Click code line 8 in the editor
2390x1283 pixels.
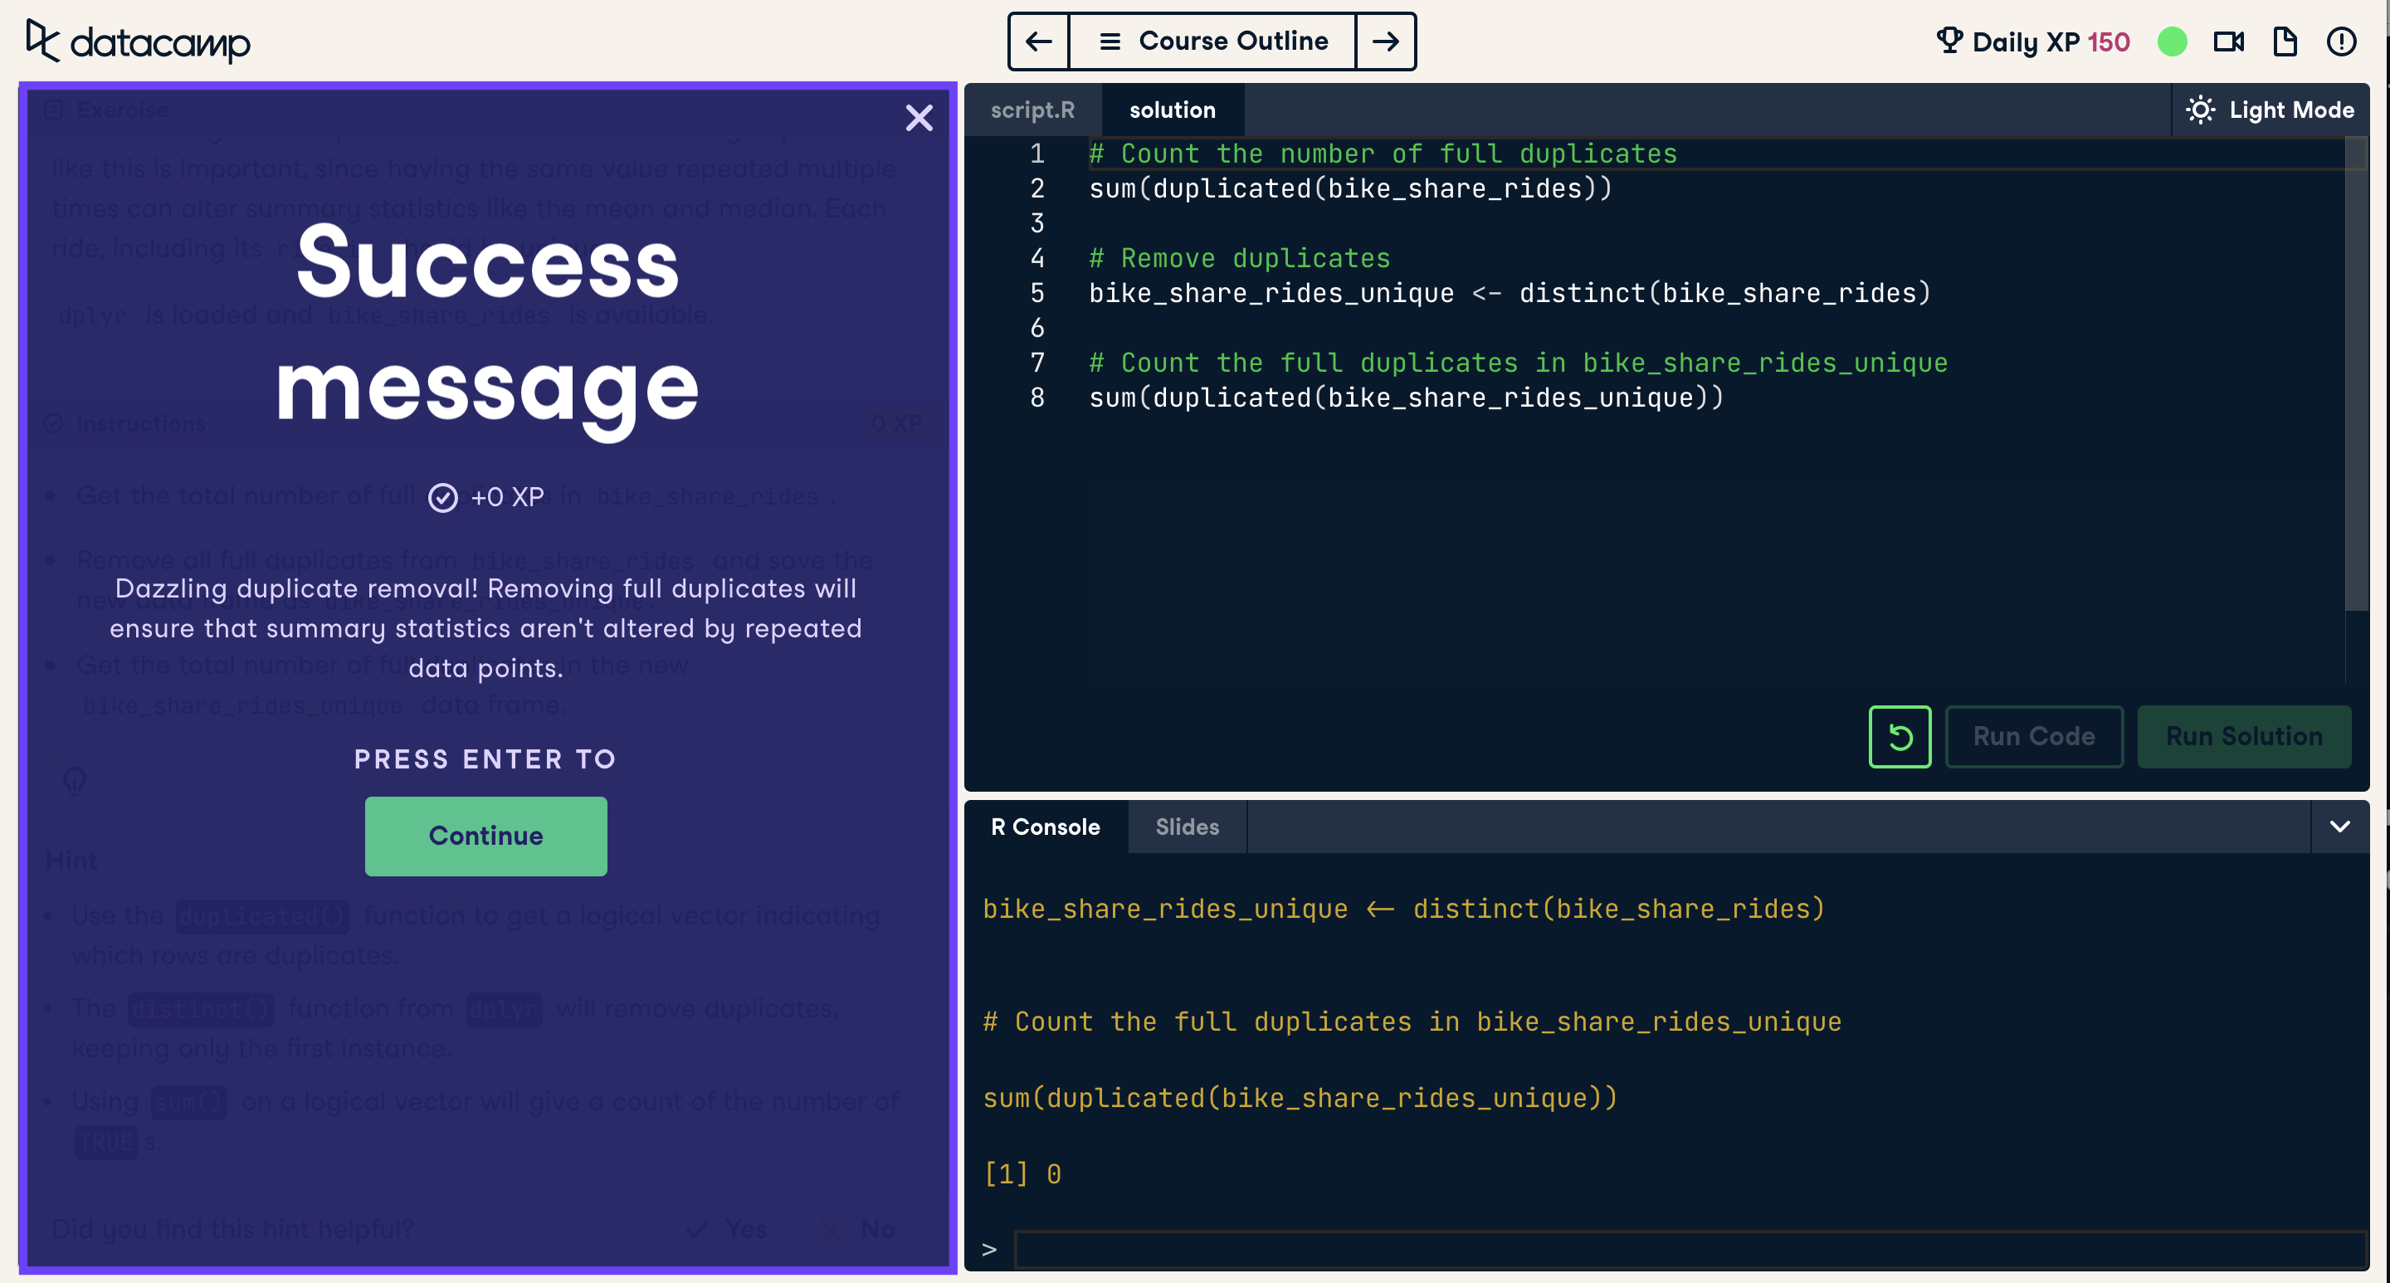click(1406, 398)
